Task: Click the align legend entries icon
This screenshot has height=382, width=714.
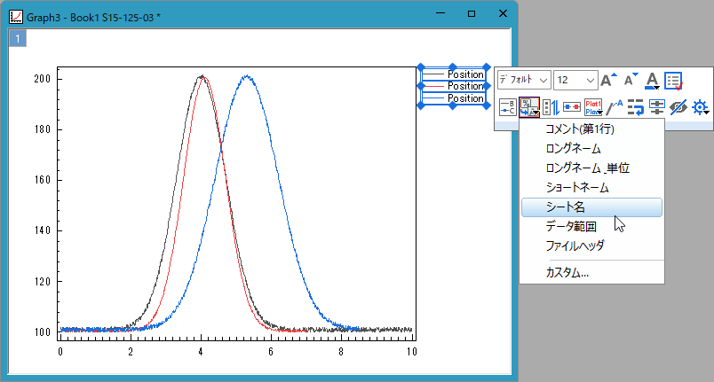Action: (x=657, y=107)
